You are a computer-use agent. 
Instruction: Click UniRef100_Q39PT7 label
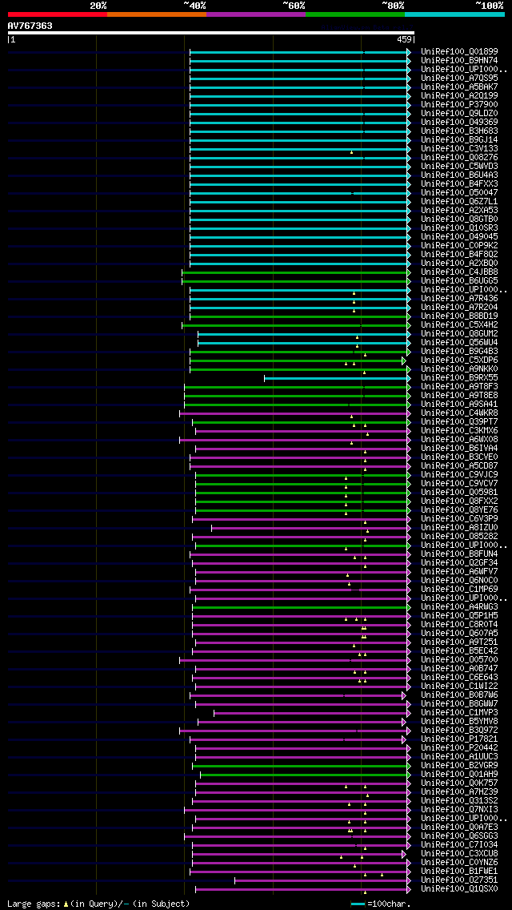[x=459, y=421]
